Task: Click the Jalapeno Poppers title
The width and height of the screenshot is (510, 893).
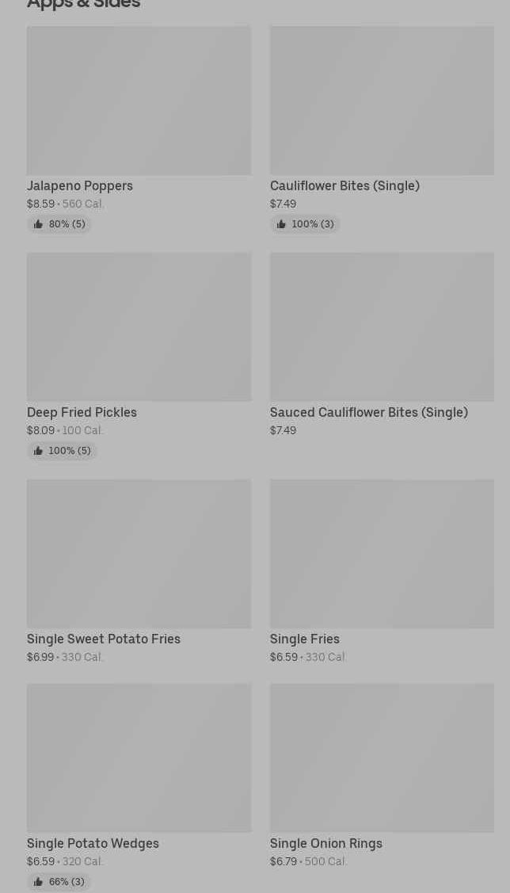Action: (80, 185)
